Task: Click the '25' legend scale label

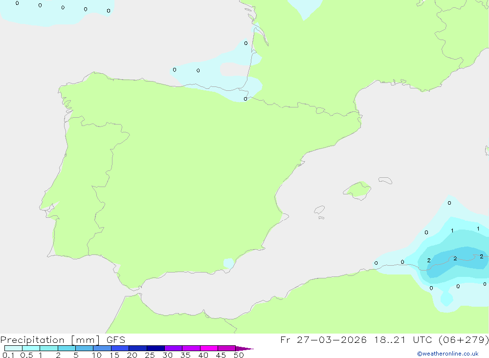Action: [x=150, y=355]
